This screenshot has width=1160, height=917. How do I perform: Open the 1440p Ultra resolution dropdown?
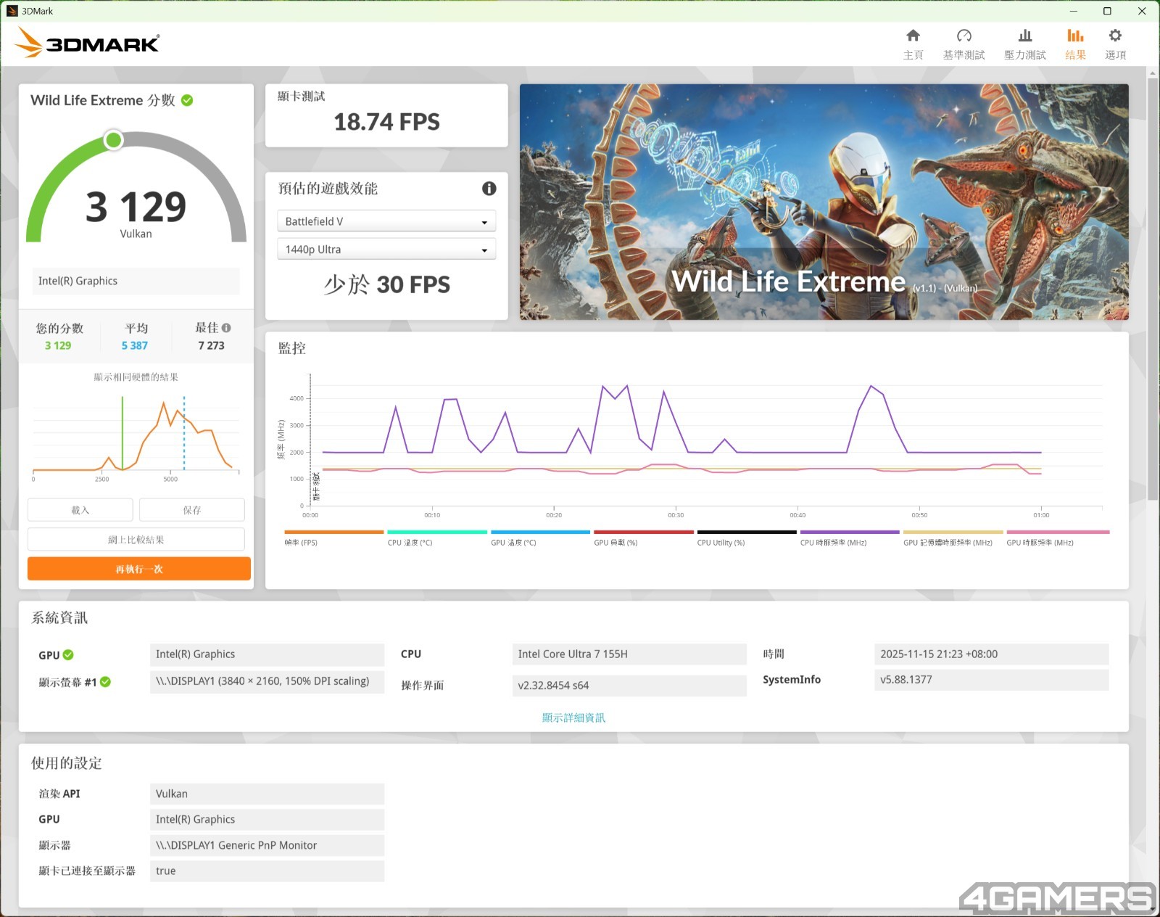click(x=386, y=250)
